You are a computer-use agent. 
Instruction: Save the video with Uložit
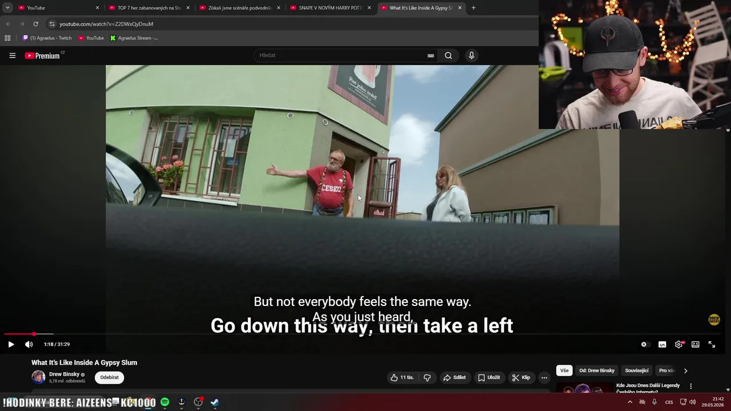point(489,377)
